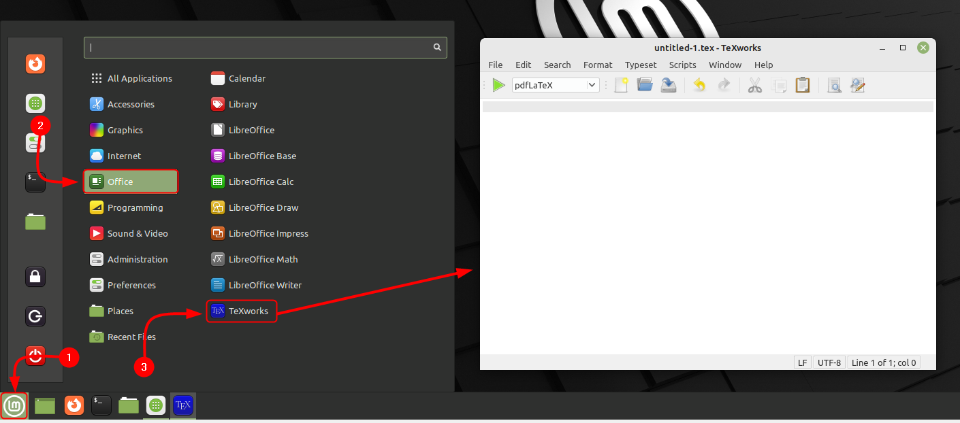The width and height of the screenshot is (960, 423).
Task: Open the Search menu in TeXworks
Action: (x=557, y=65)
